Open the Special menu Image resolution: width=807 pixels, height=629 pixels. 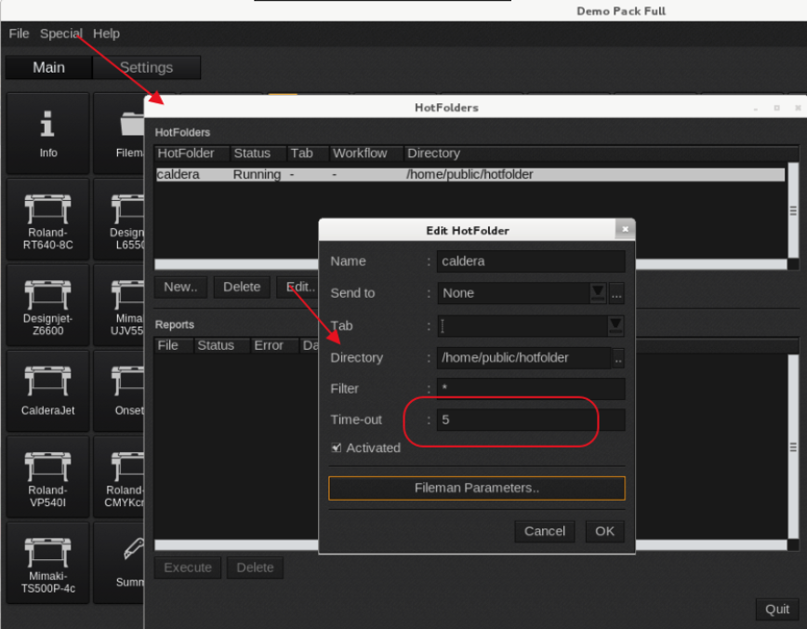click(x=61, y=33)
